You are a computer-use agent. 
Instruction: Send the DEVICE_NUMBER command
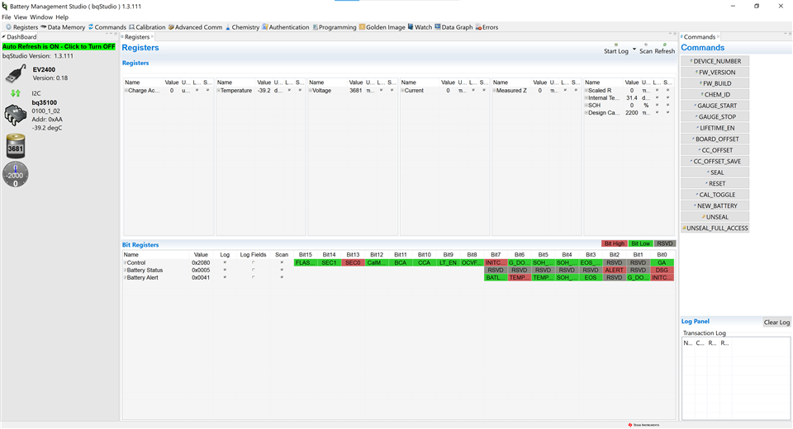pos(715,61)
